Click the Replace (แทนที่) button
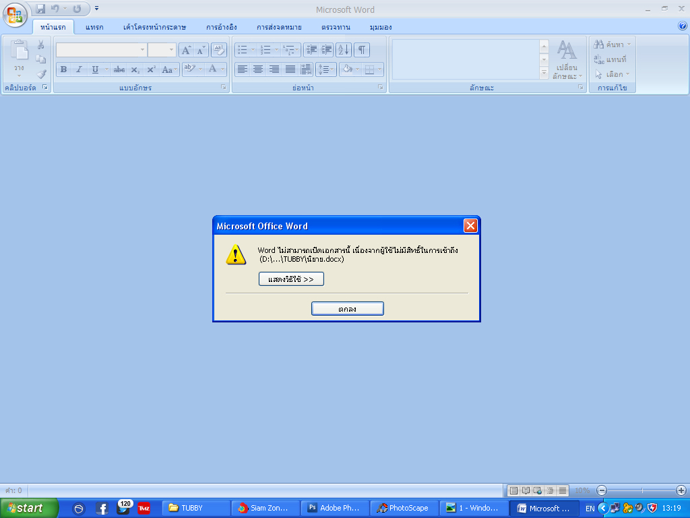 [610, 59]
